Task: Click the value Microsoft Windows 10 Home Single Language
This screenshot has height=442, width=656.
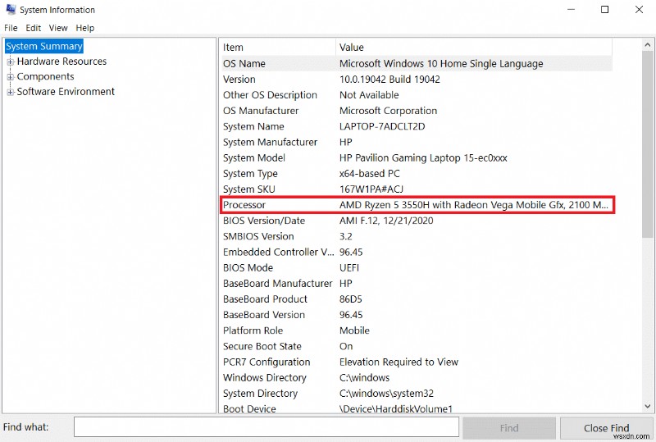Action: click(x=441, y=64)
